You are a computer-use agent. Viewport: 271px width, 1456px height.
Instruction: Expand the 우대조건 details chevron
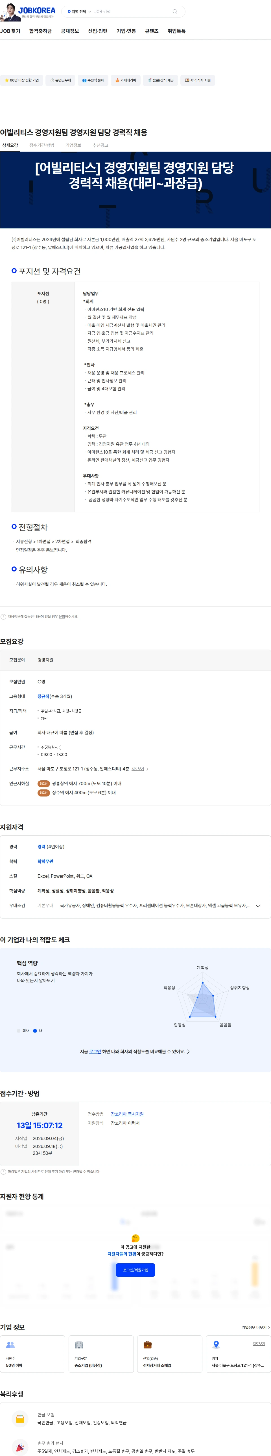258,905
